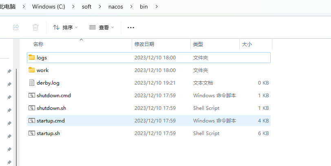331x166 pixels.
Task: Select the logs folder icon
Action: pos(32,57)
